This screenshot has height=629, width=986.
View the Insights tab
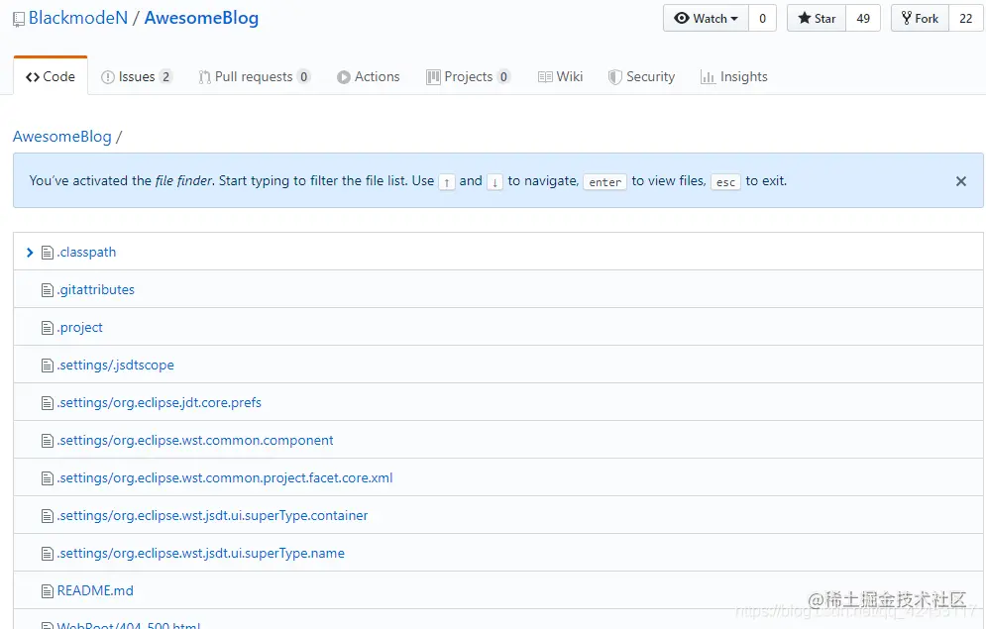[x=734, y=76]
